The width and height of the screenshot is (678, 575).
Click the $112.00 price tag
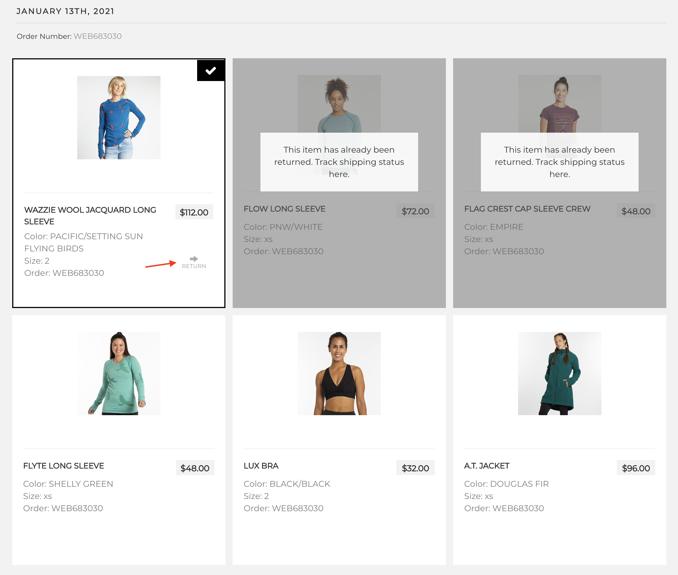click(194, 212)
